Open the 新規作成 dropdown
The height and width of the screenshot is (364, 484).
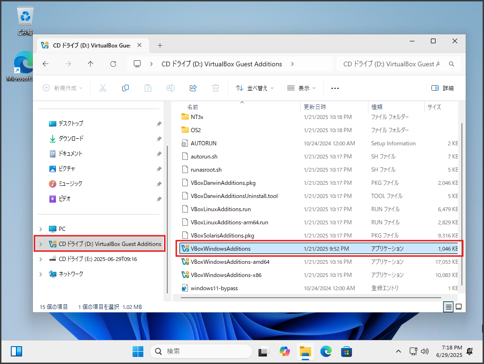point(63,88)
